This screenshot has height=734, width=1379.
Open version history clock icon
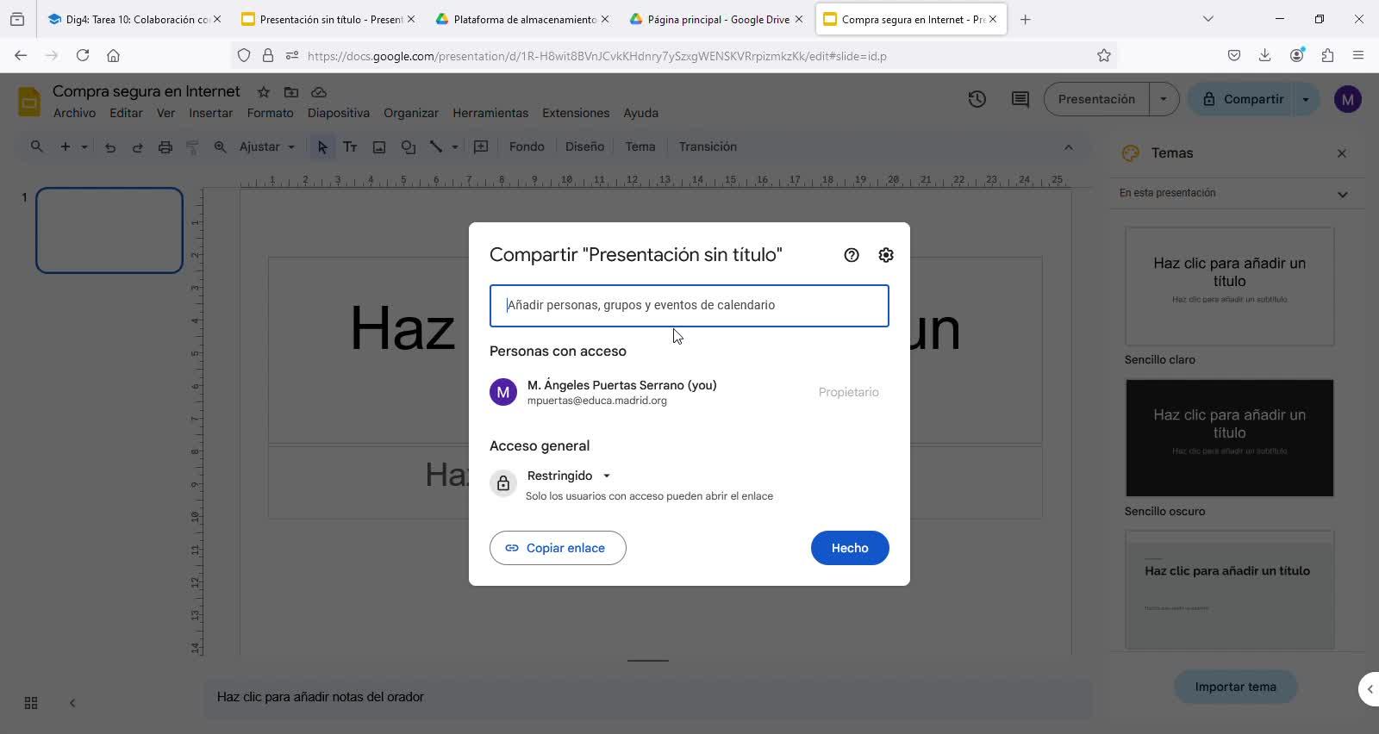pyautogui.click(x=977, y=99)
